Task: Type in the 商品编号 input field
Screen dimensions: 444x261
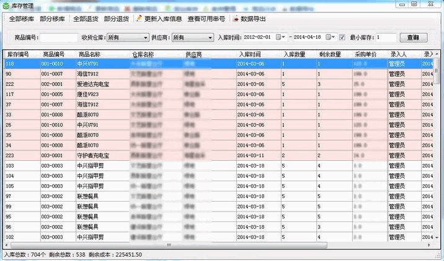Action: tap(59, 38)
